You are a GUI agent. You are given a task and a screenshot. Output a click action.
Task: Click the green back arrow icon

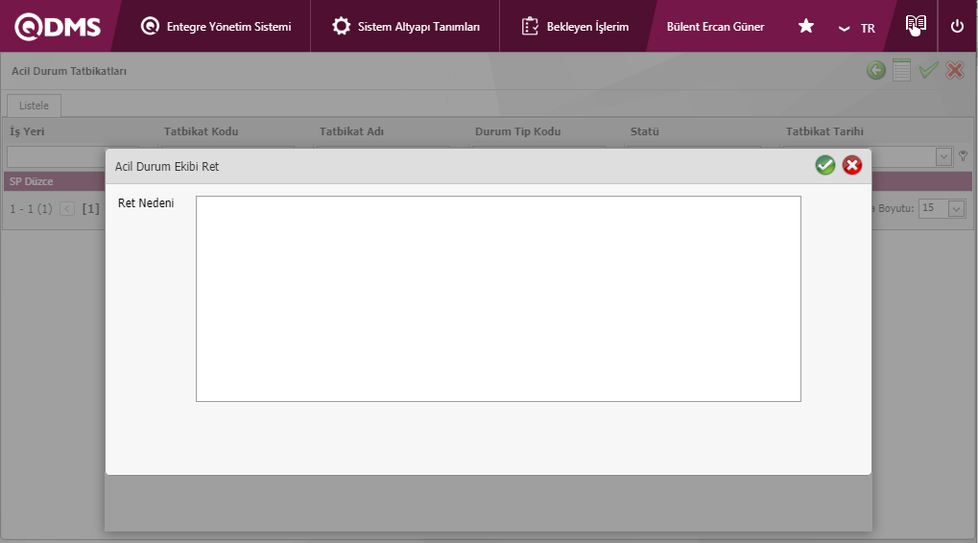pos(876,70)
